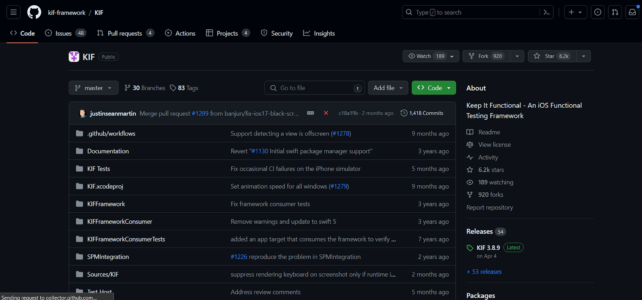Watch the KIF repository

(426, 56)
